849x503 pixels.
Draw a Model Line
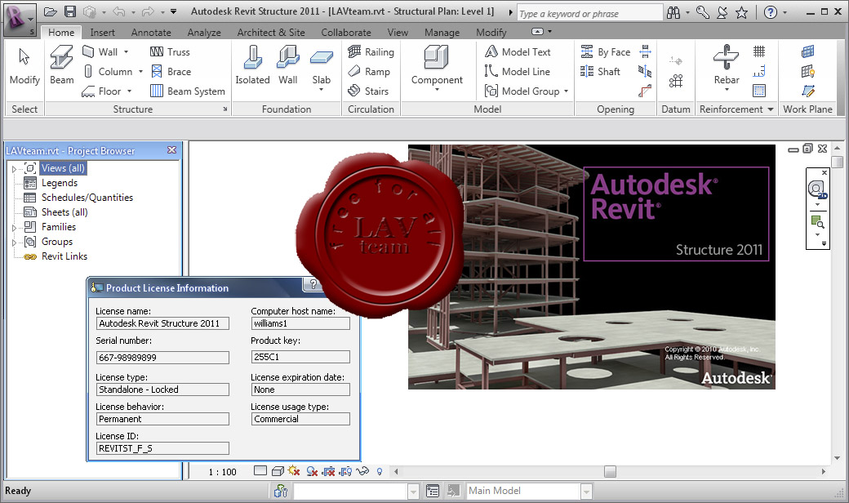[x=517, y=72]
